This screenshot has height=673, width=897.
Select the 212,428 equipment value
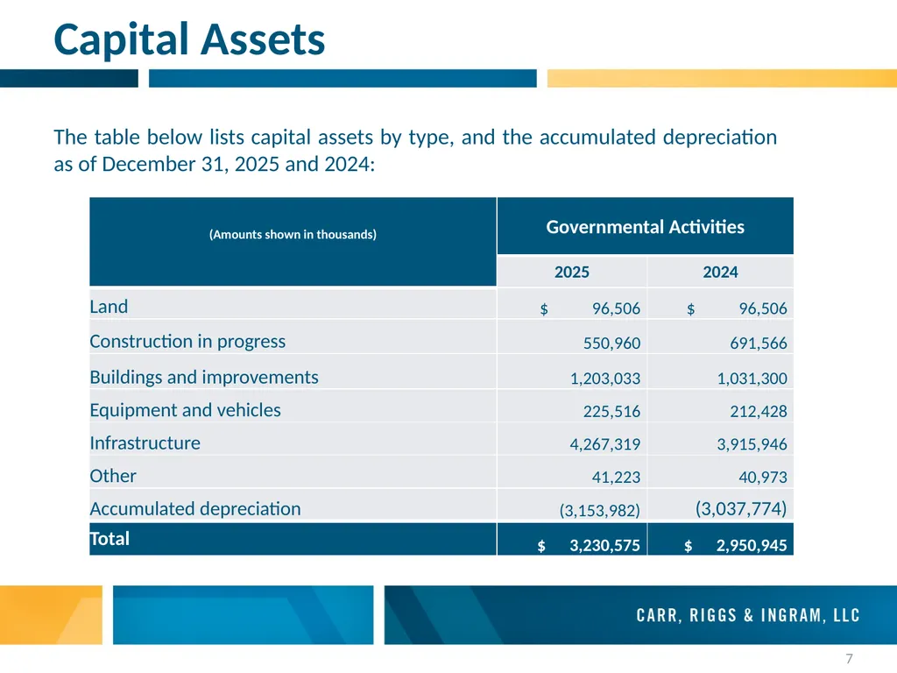click(759, 412)
